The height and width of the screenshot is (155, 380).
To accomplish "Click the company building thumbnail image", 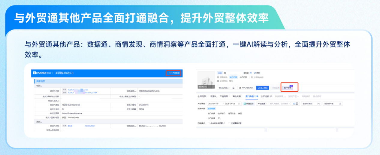I will (x=206, y=80).
